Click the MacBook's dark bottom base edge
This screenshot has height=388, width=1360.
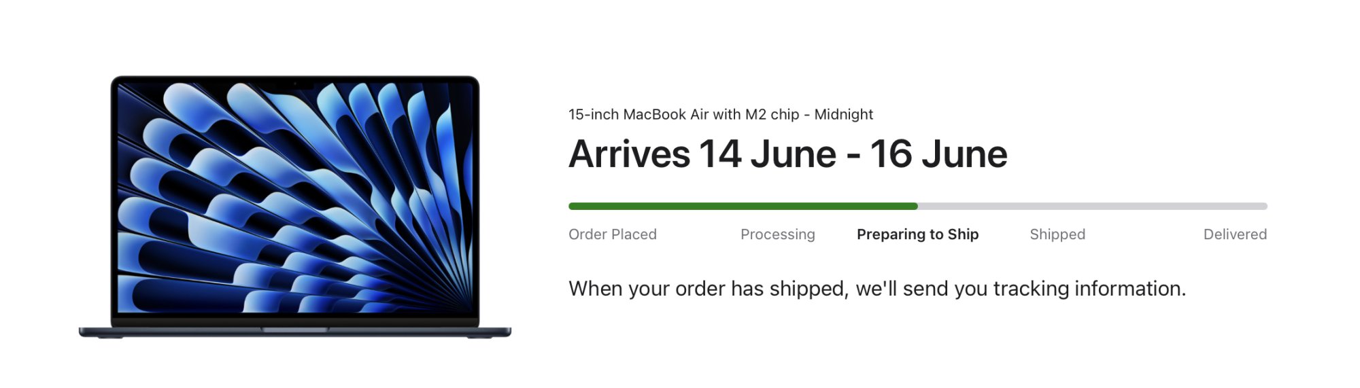coord(294,332)
